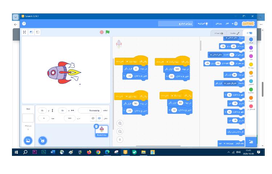This screenshot has height=174, width=272.
Task: Open Firefox from the taskbar
Action: tap(89, 152)
